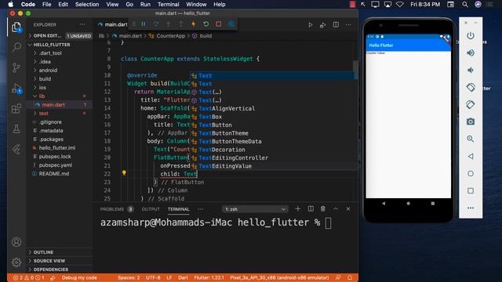The width and height of the screenshot is (502, 282).
Task: Click emulator volume down button
Action: point(471,70)
